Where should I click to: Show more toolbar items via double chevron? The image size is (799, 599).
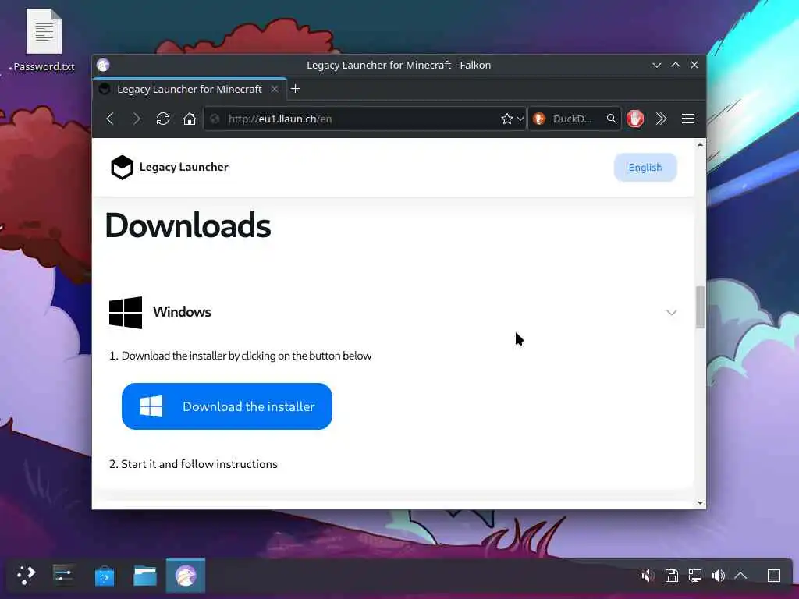coord(662,119)
